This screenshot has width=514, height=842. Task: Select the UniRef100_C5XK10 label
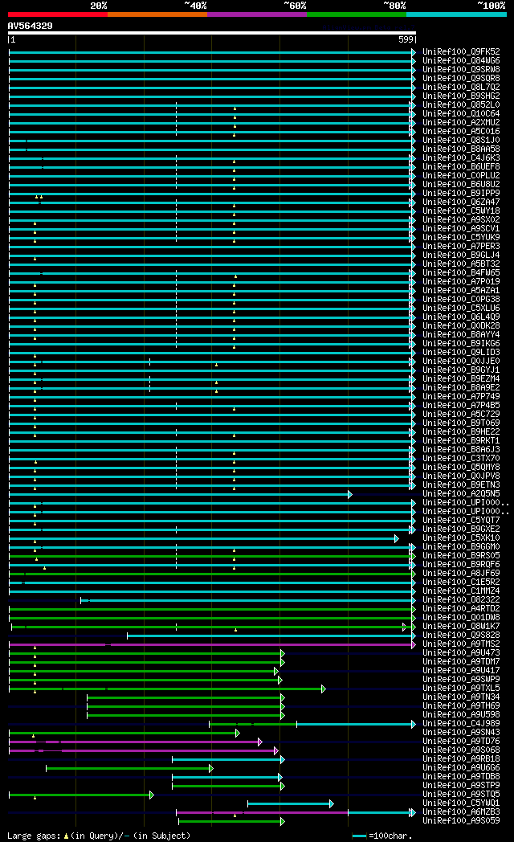(461, 537)
